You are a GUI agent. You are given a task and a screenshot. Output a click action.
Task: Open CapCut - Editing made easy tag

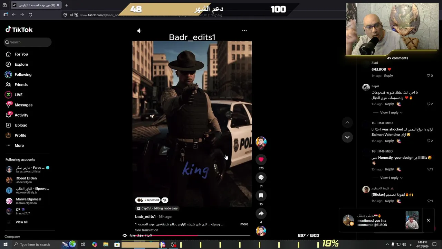(157, 208)
